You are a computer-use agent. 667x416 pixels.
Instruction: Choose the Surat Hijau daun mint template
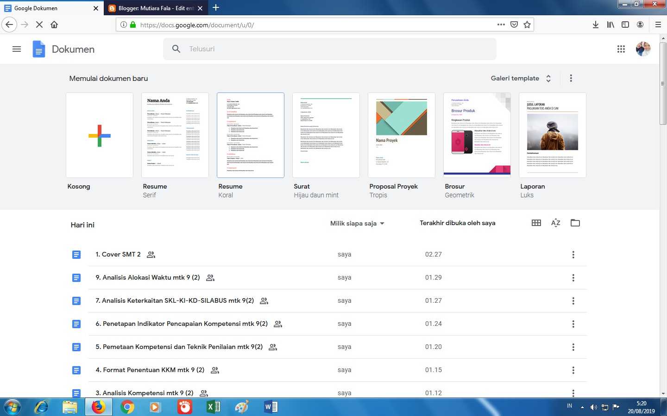(x=326, y=135)
